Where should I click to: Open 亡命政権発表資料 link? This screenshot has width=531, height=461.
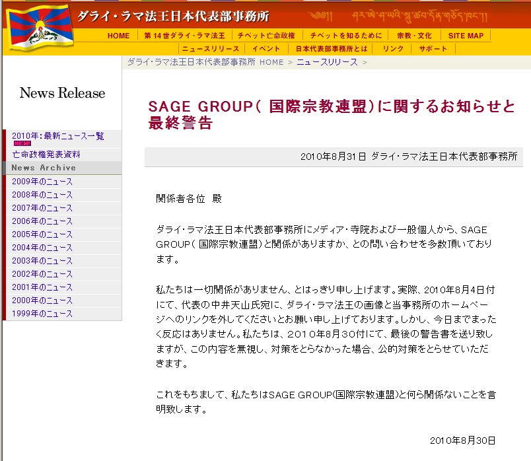coord(46,155)
